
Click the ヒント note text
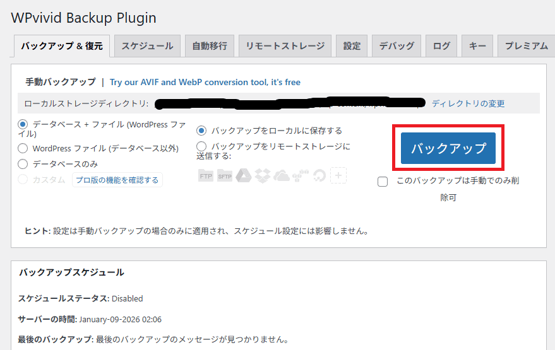click(x=198, y=231)
